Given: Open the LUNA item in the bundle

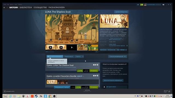Looking at the screenshot, I should click(x=52, y=82).
